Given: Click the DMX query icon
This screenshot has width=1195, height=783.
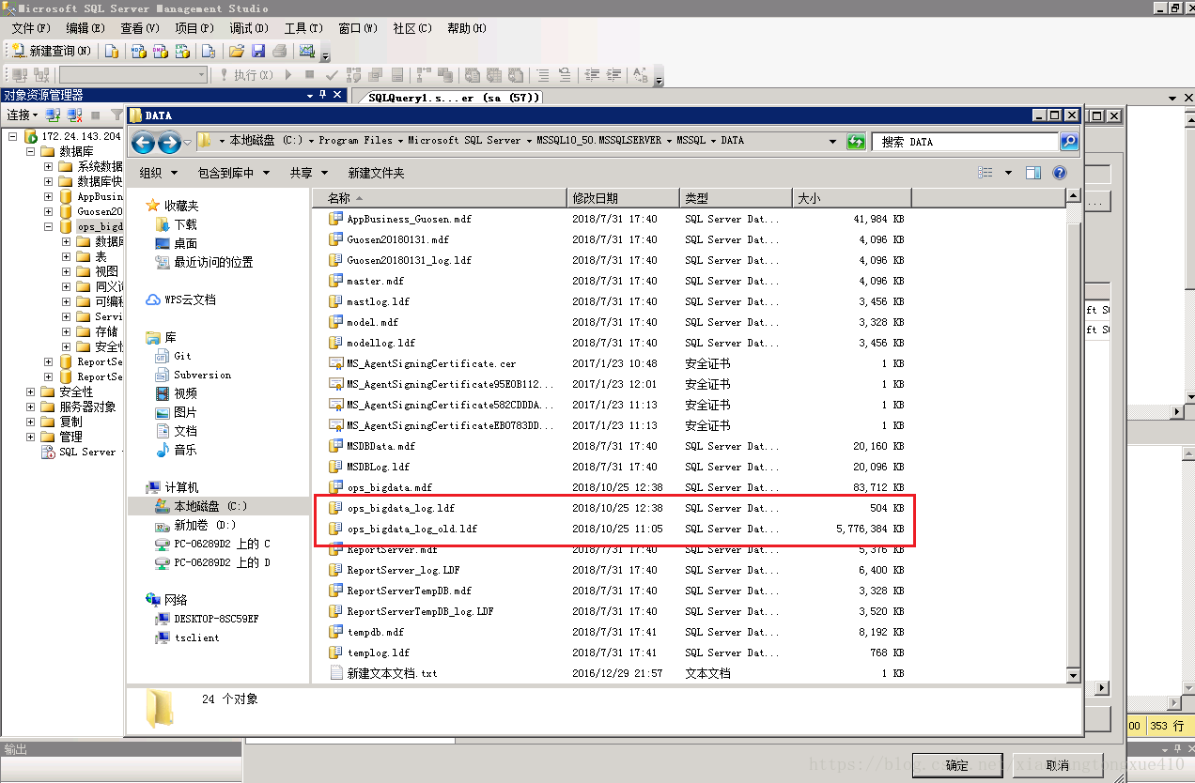Looking at the screenshot, I should [161, 51].
